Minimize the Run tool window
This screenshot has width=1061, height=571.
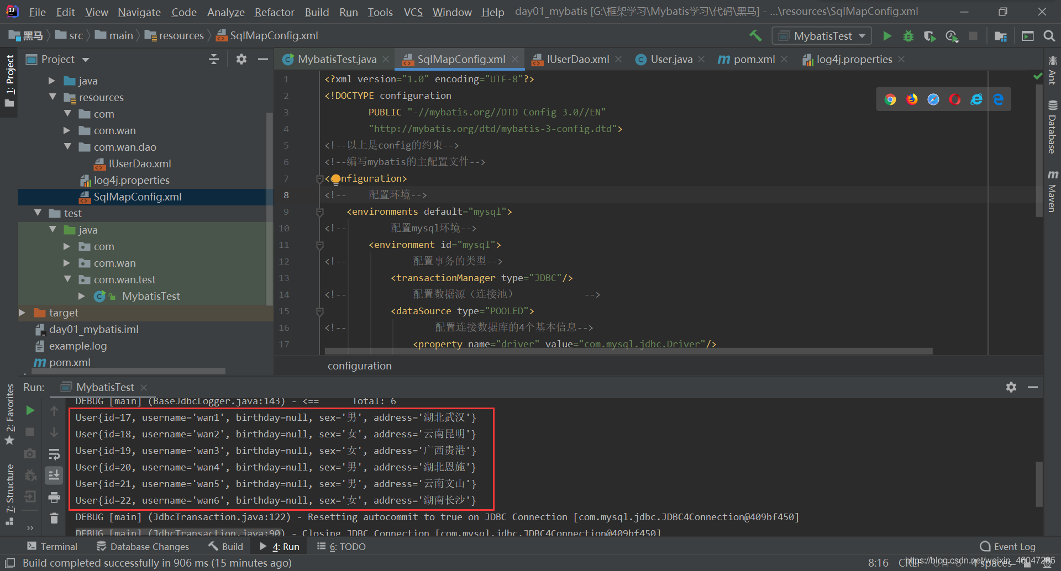pos(1033,387)
